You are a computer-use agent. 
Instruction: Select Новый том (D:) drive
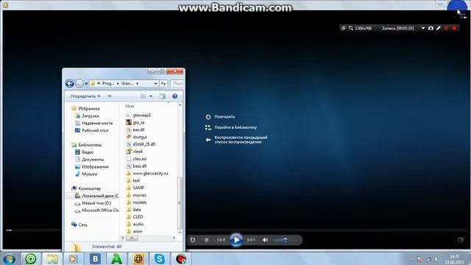(x=93, y=203)
